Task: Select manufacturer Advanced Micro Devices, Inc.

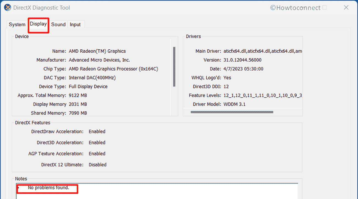Action: [x=99, y=60]
